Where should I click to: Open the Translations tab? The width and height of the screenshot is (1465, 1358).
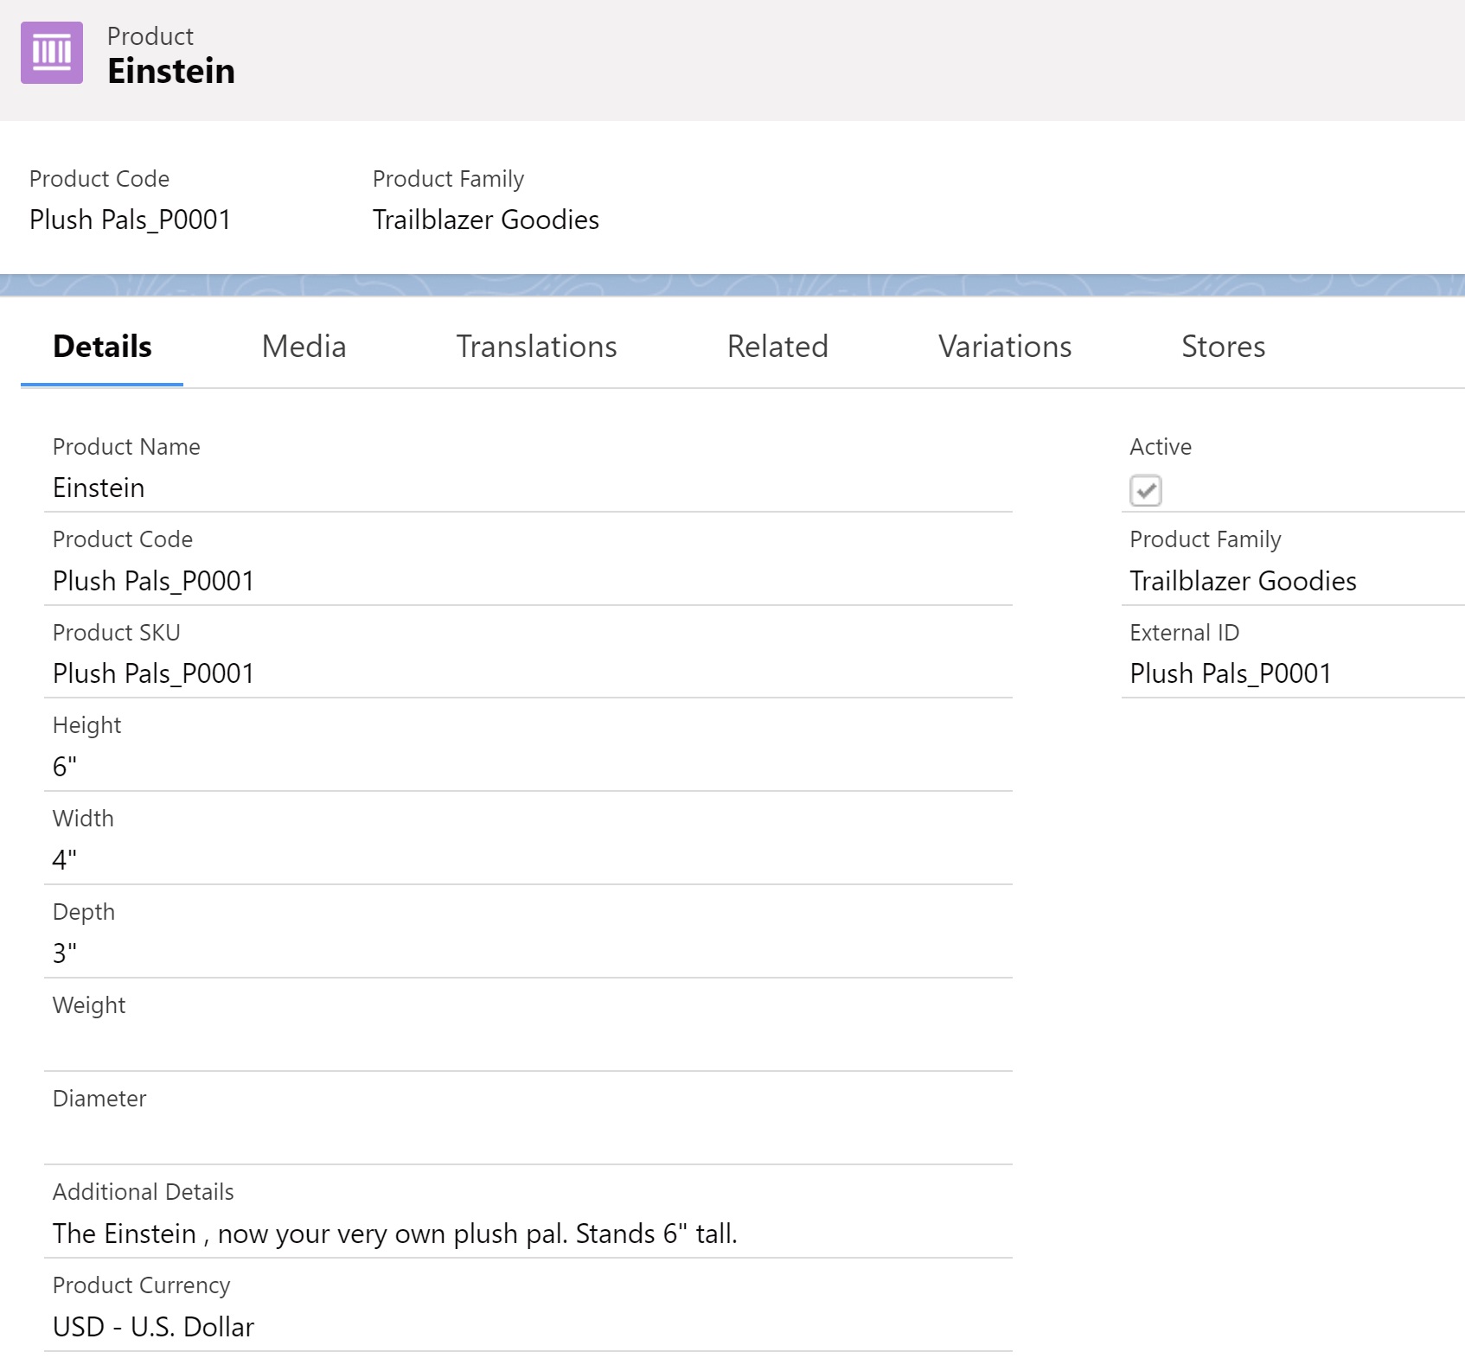click(x=536, y=347)
